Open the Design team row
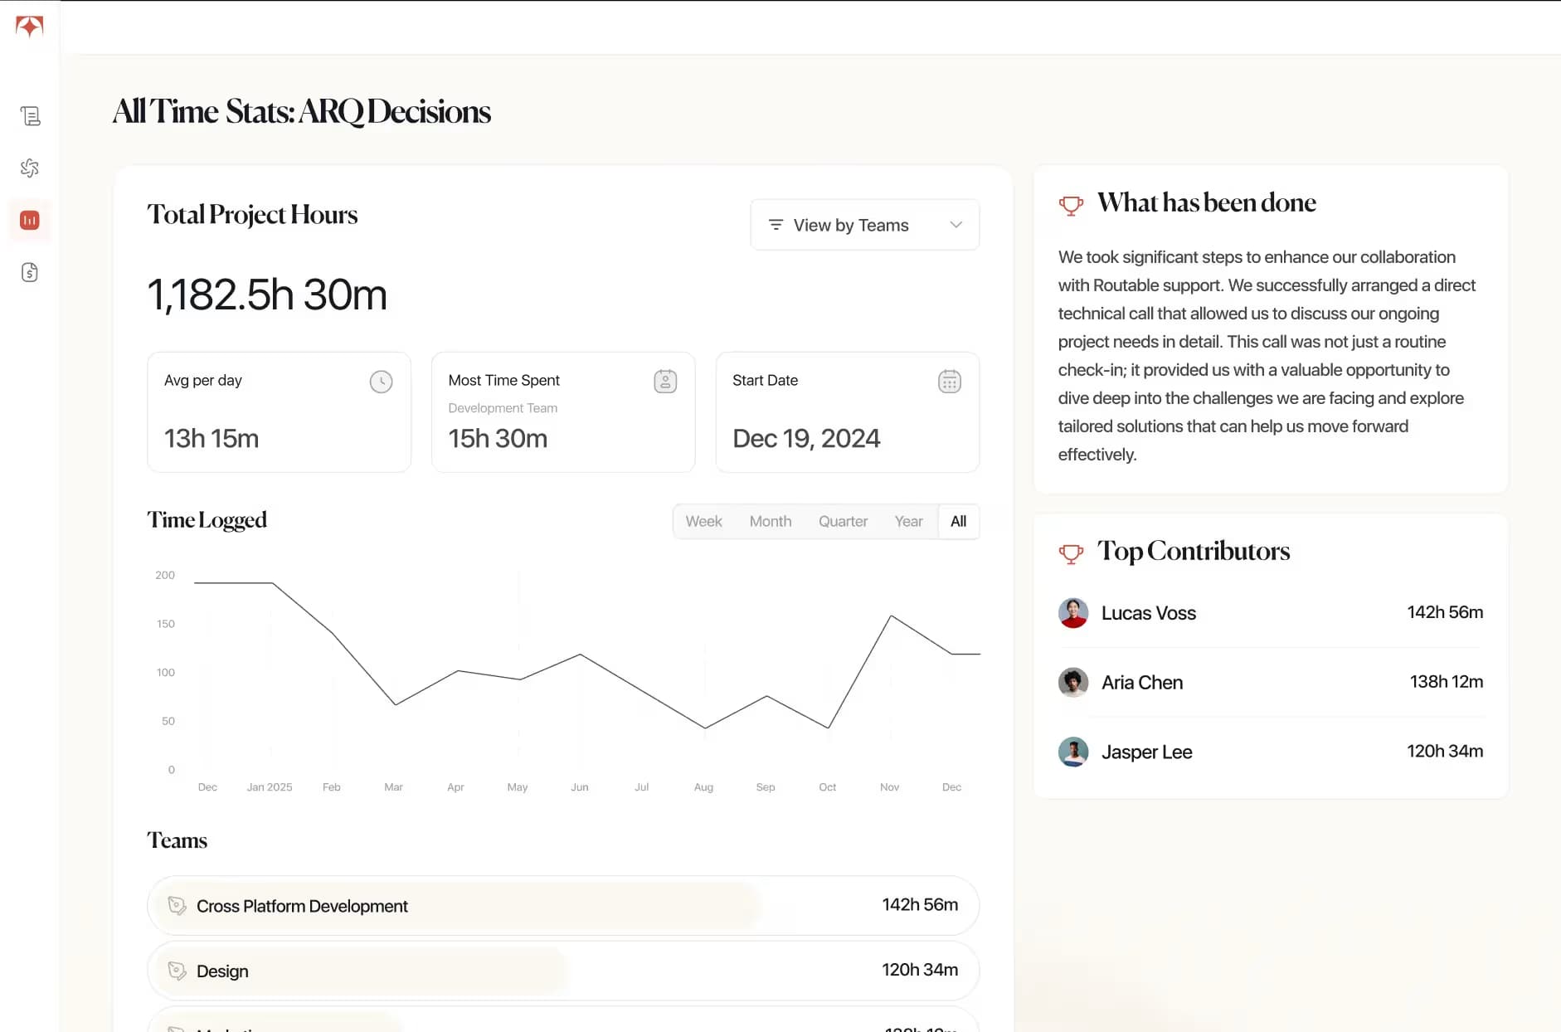 [x=563, y=970]
